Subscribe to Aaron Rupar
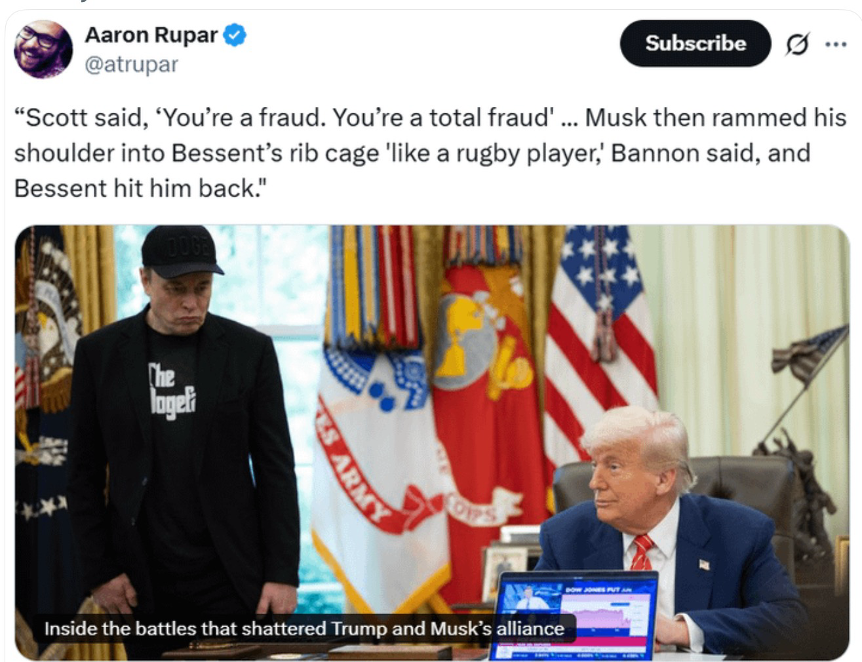This screenshot has height=662, width=862. tap(695, 43)
